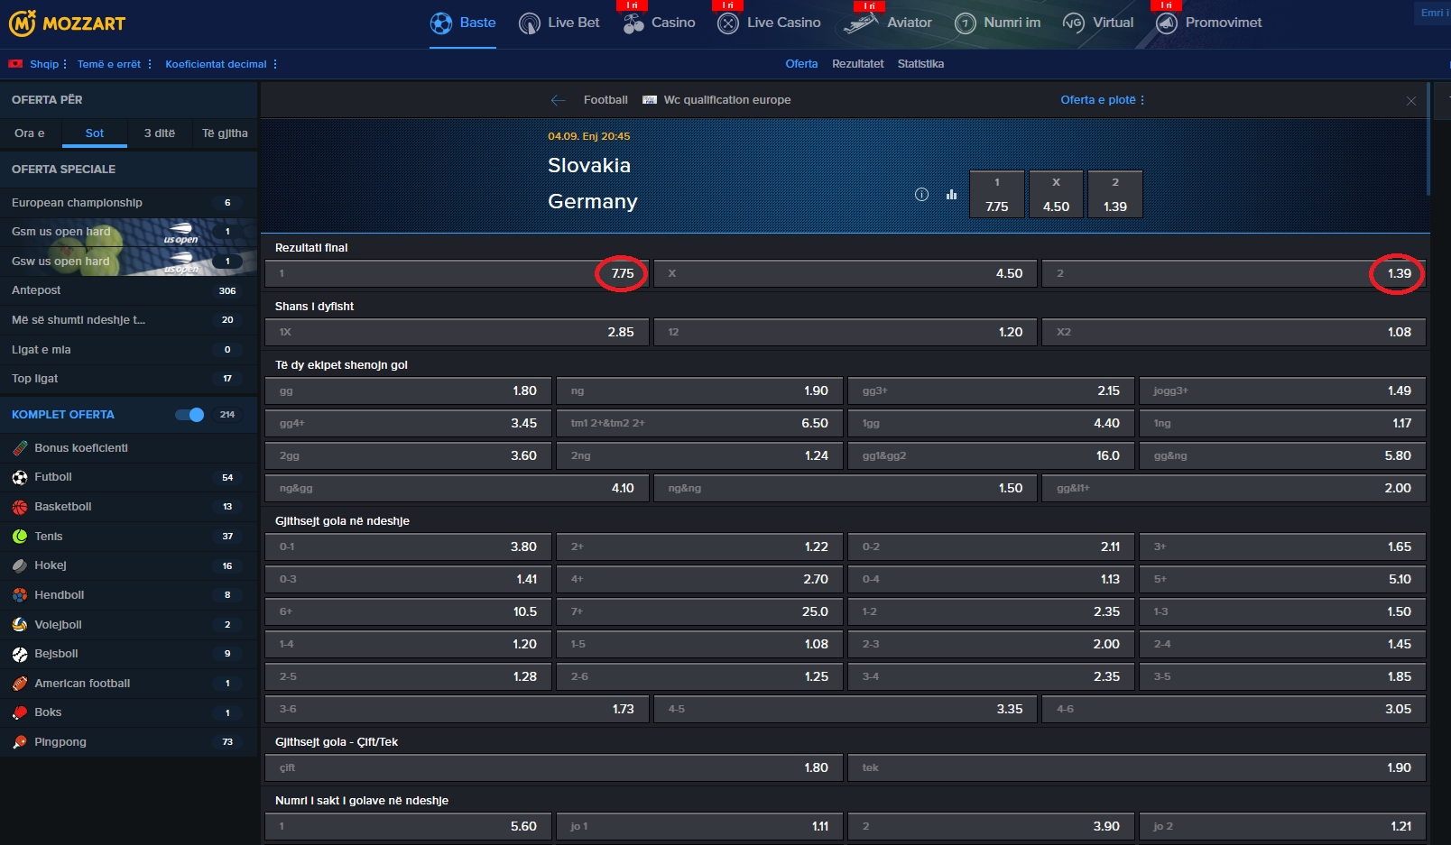
Task: Open Shqip language dropdown
Action: [48, 64]
